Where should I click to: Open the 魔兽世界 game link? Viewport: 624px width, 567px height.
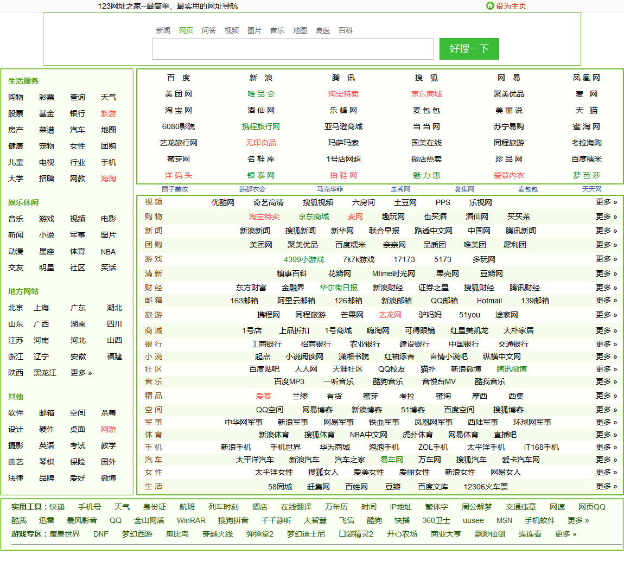pyautogui.click(x=65, y=534)
